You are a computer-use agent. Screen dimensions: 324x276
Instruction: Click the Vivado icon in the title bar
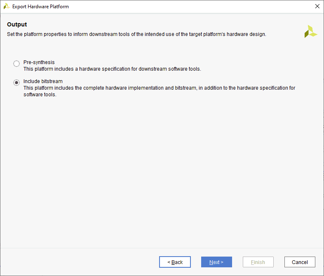point(7,7)
